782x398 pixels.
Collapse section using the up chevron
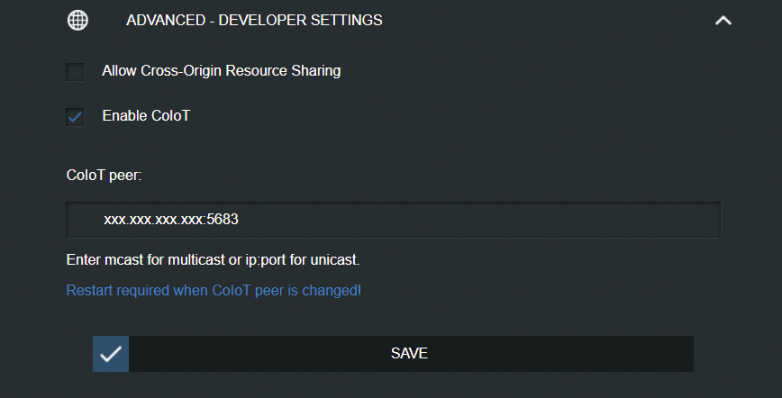[723, 21]
